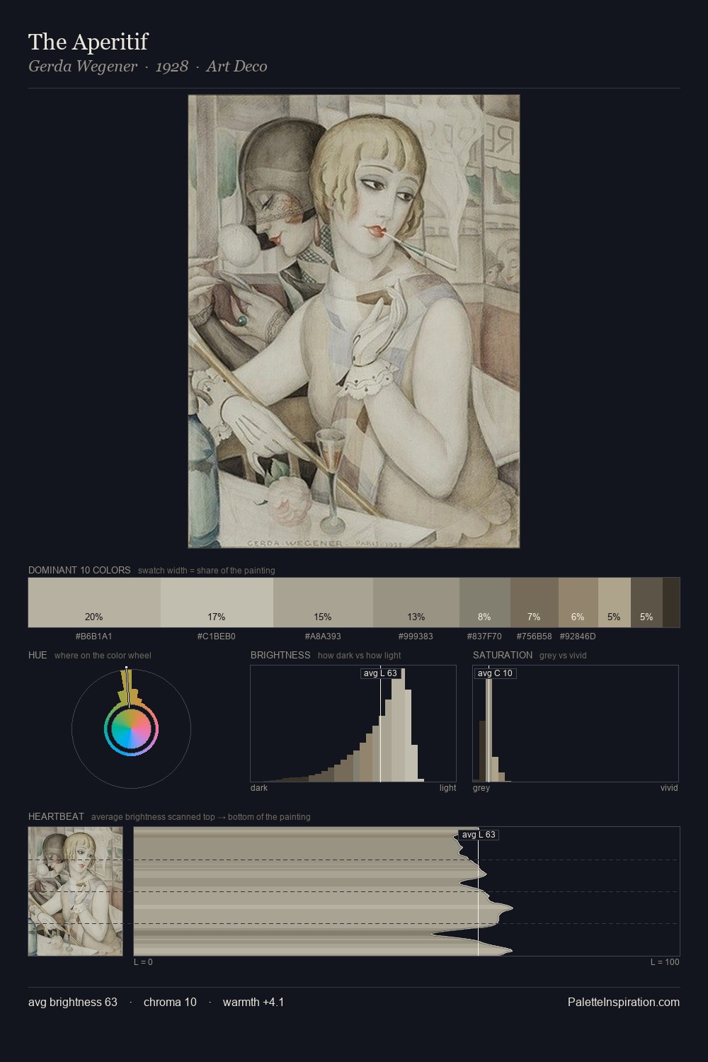Click the hex label "#B6B1A1"
The image size is (708, 1062).
[94, 636]
